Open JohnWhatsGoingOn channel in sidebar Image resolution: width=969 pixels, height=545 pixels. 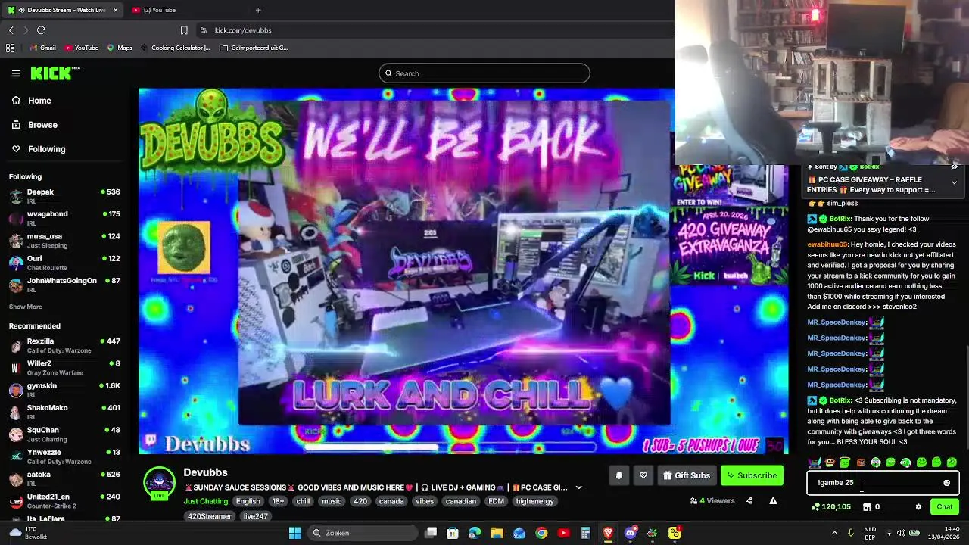[x=64, y=285]
